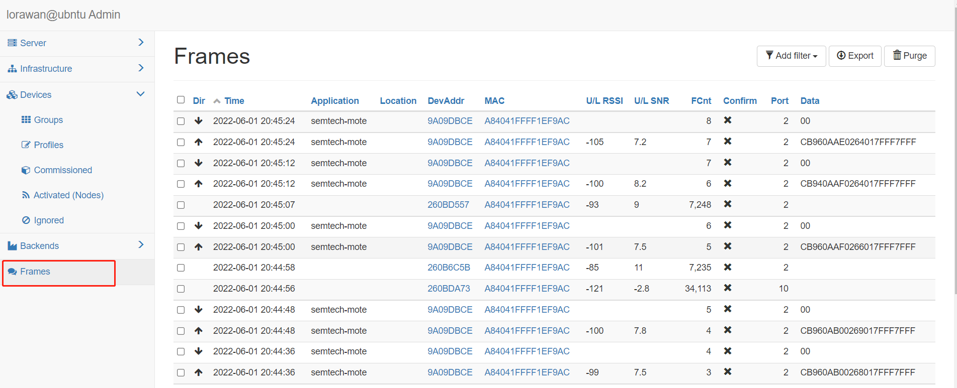Select checkbox for CB960AAE0264017FFF7FFF row

181,142
